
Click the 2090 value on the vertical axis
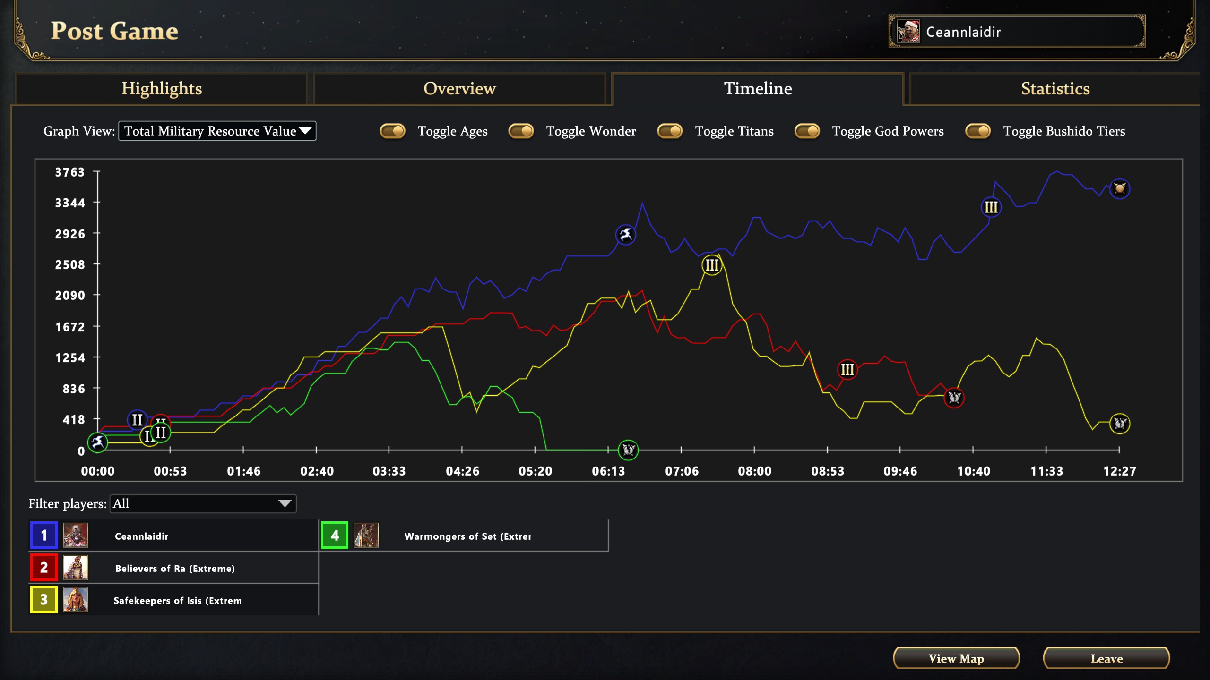click(70, 296)
